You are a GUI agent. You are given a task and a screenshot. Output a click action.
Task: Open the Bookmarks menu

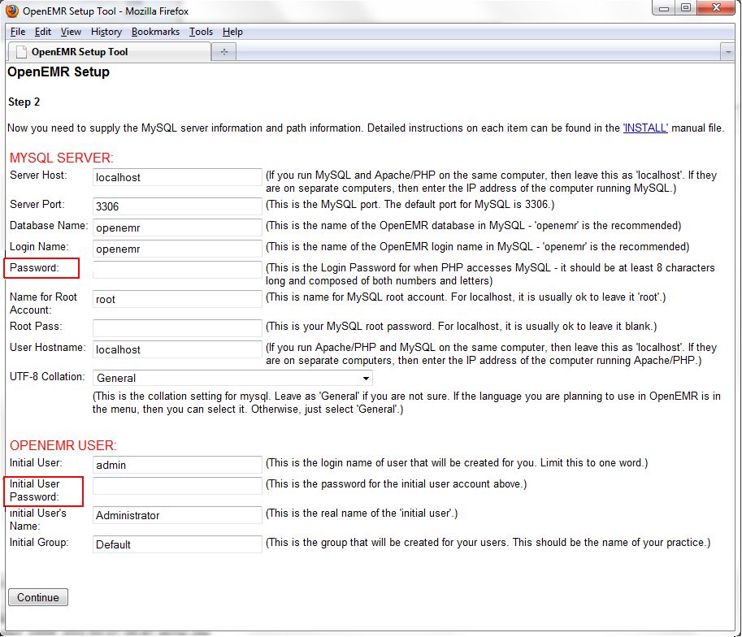(156, 32)
